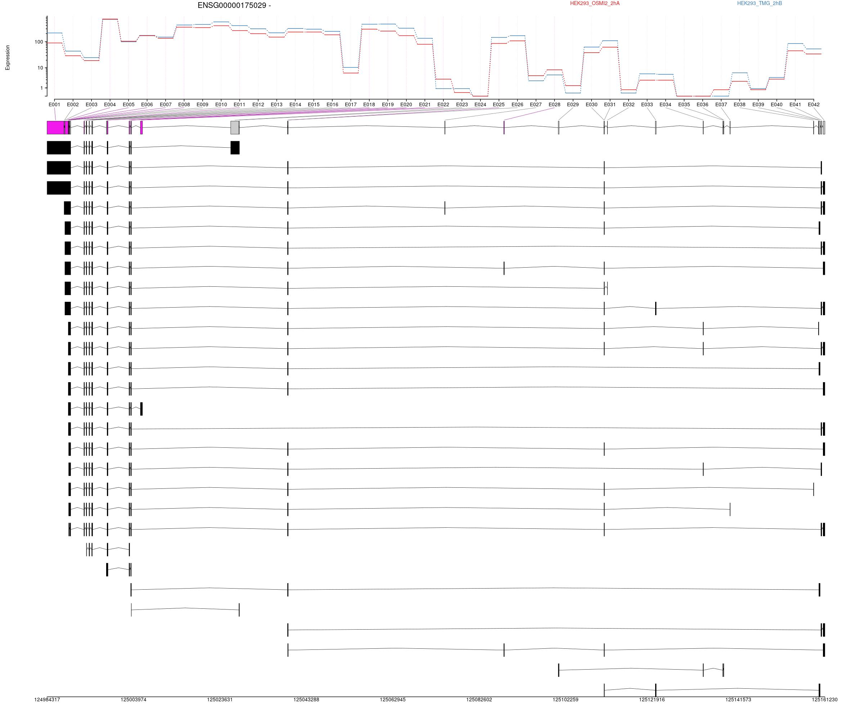
Task: Click genomic coordinate 125161230
Action: (824, 700)
